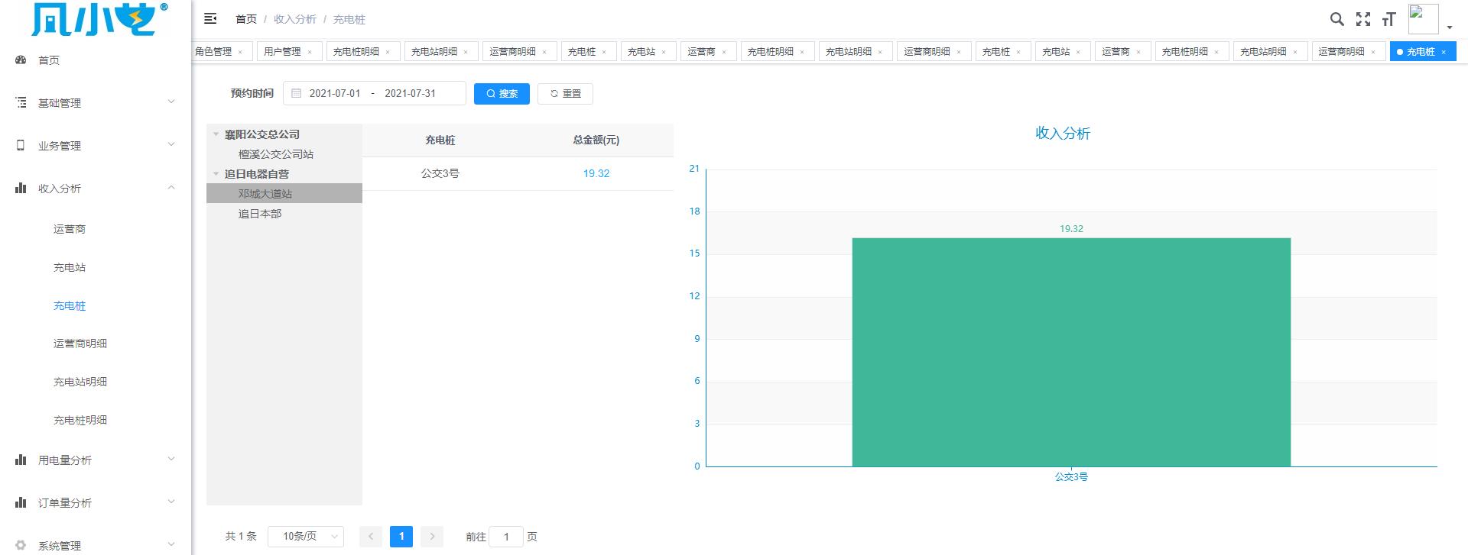Toggle fullscreen mode icon

tap(1362, 19)
